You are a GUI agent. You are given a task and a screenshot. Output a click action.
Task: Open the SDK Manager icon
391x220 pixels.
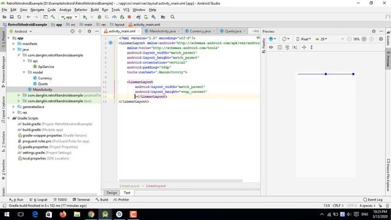coord(153,17)
